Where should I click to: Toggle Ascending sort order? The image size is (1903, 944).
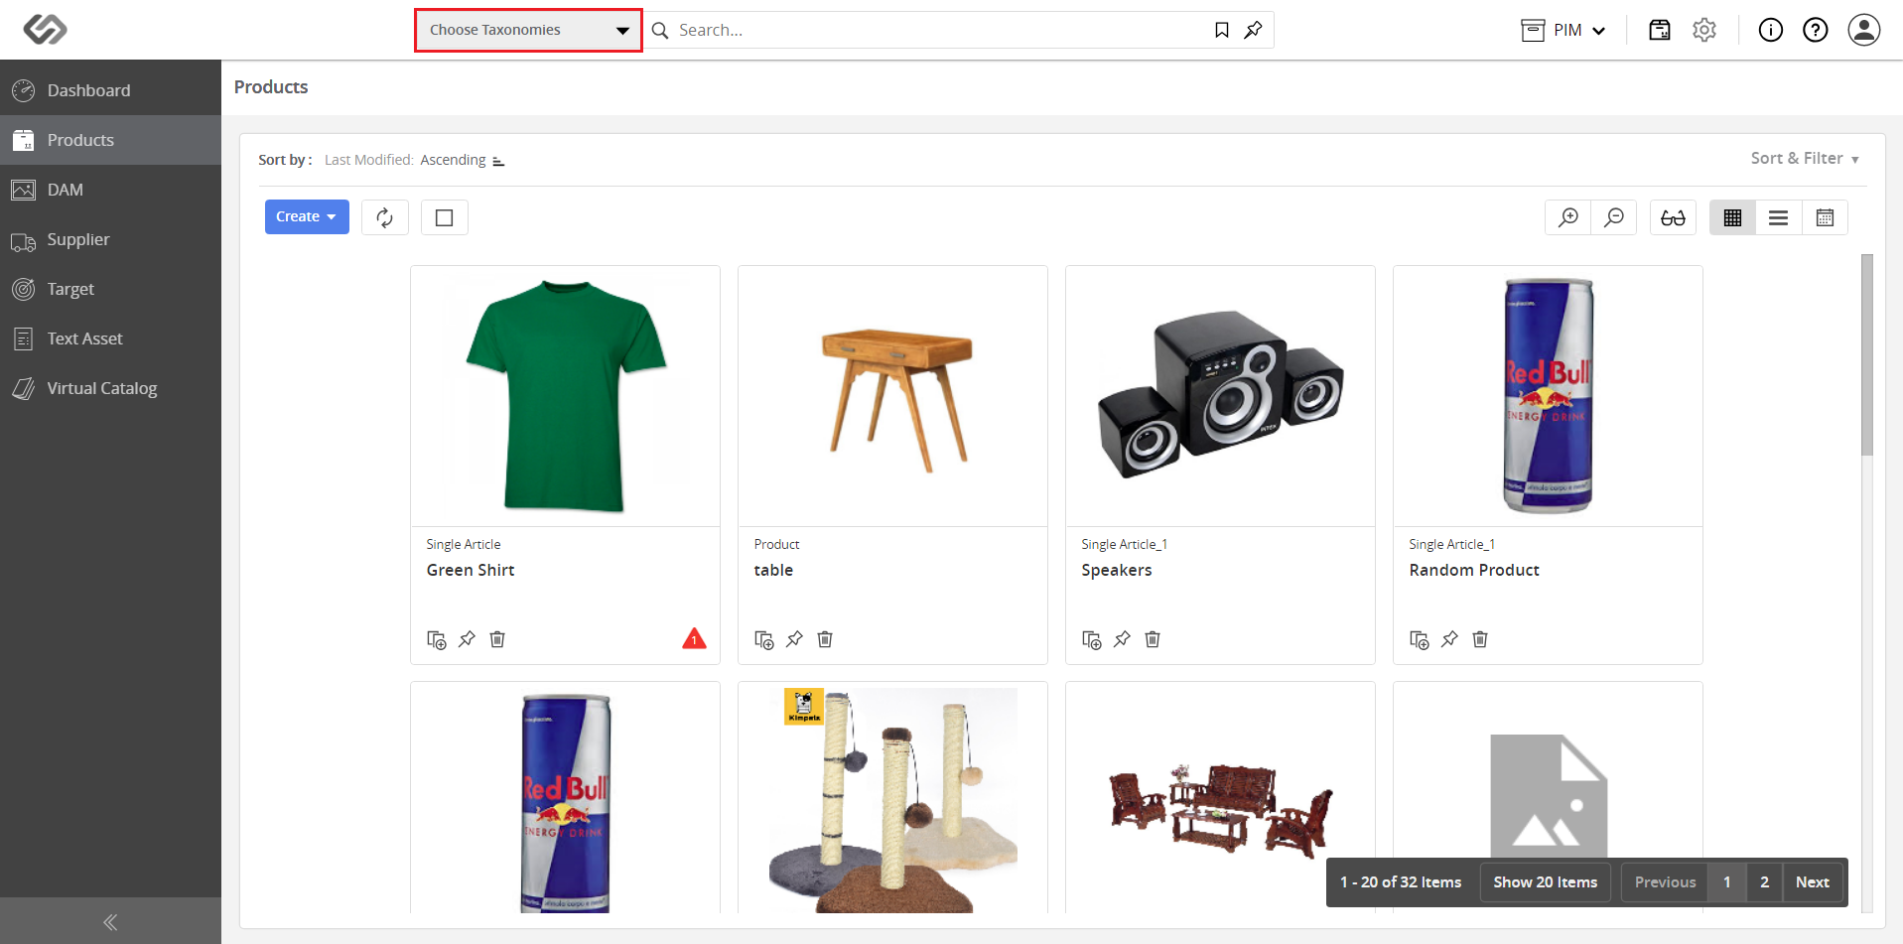(463, 160)
